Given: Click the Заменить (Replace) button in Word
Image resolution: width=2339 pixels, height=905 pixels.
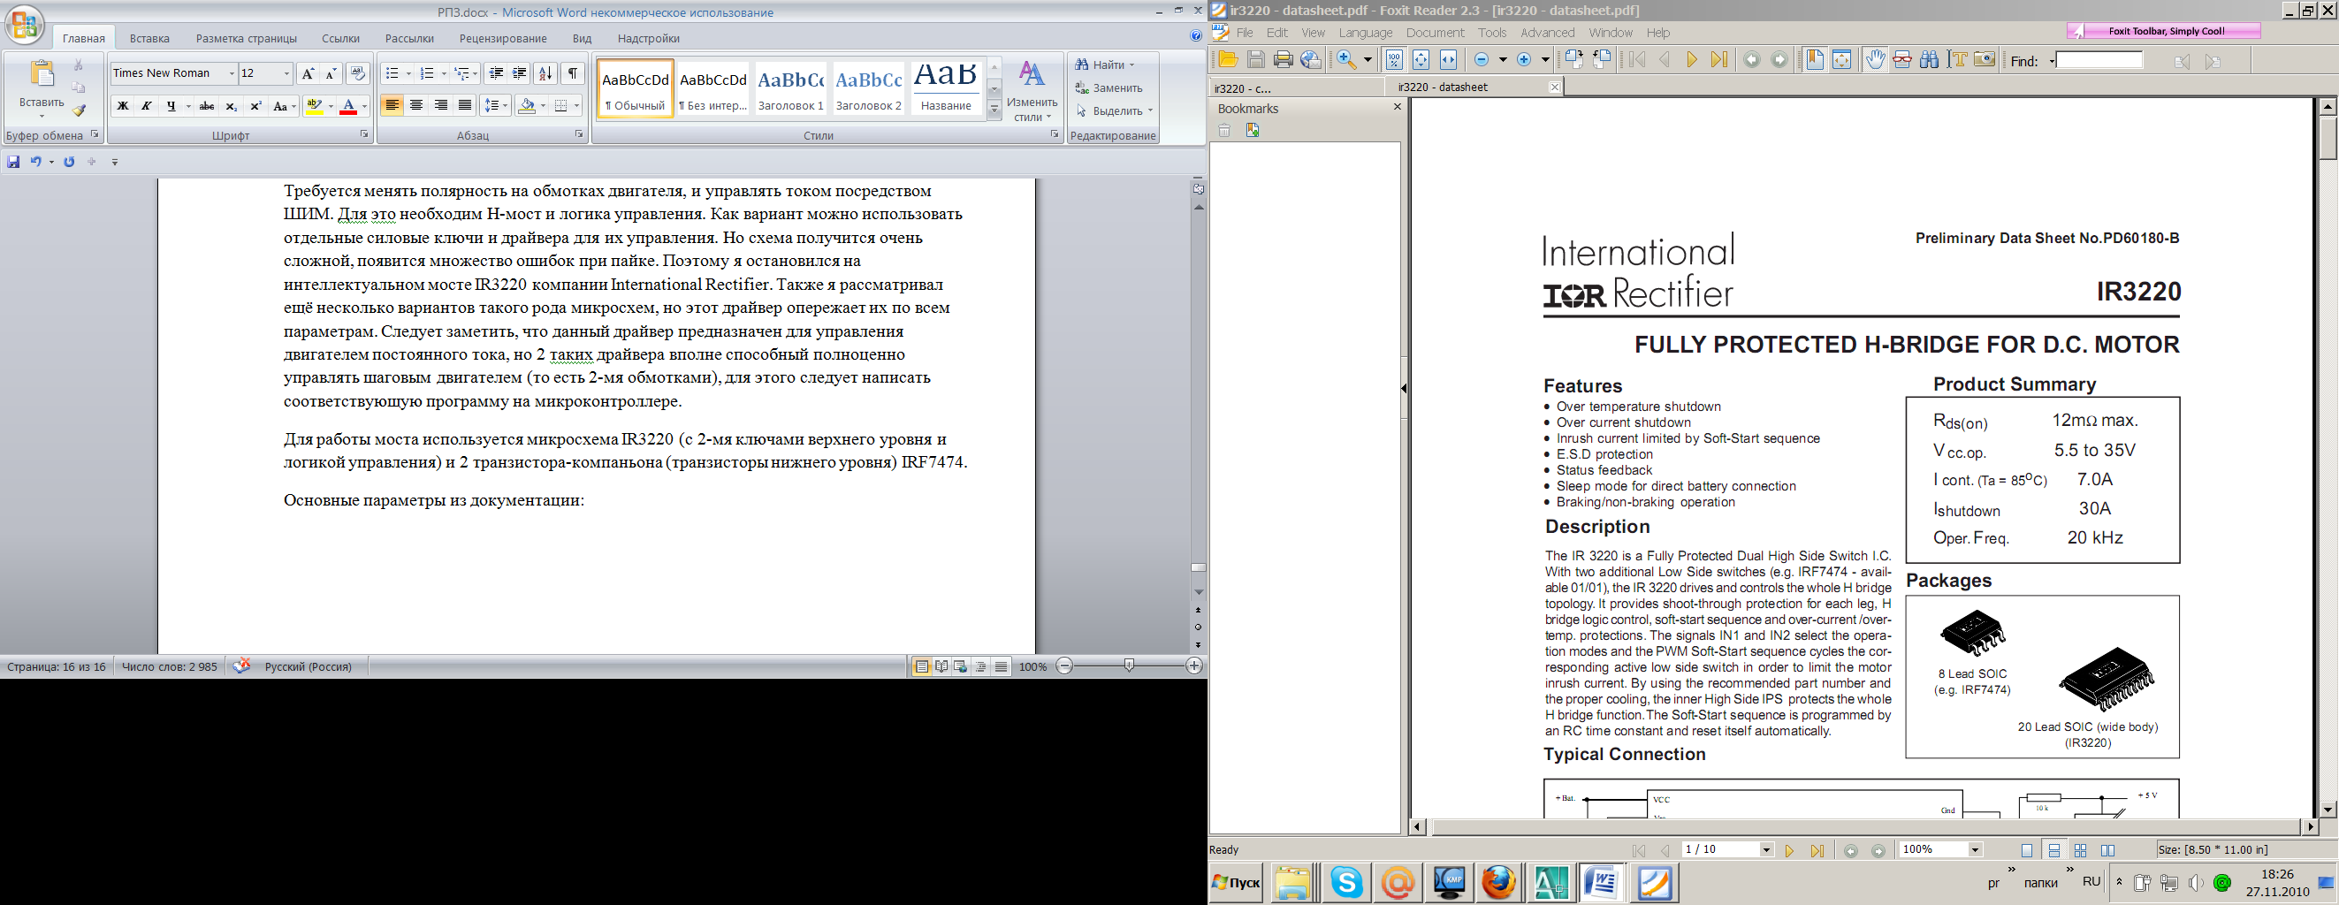Looking at the screenshot, I should point(1109,88).
